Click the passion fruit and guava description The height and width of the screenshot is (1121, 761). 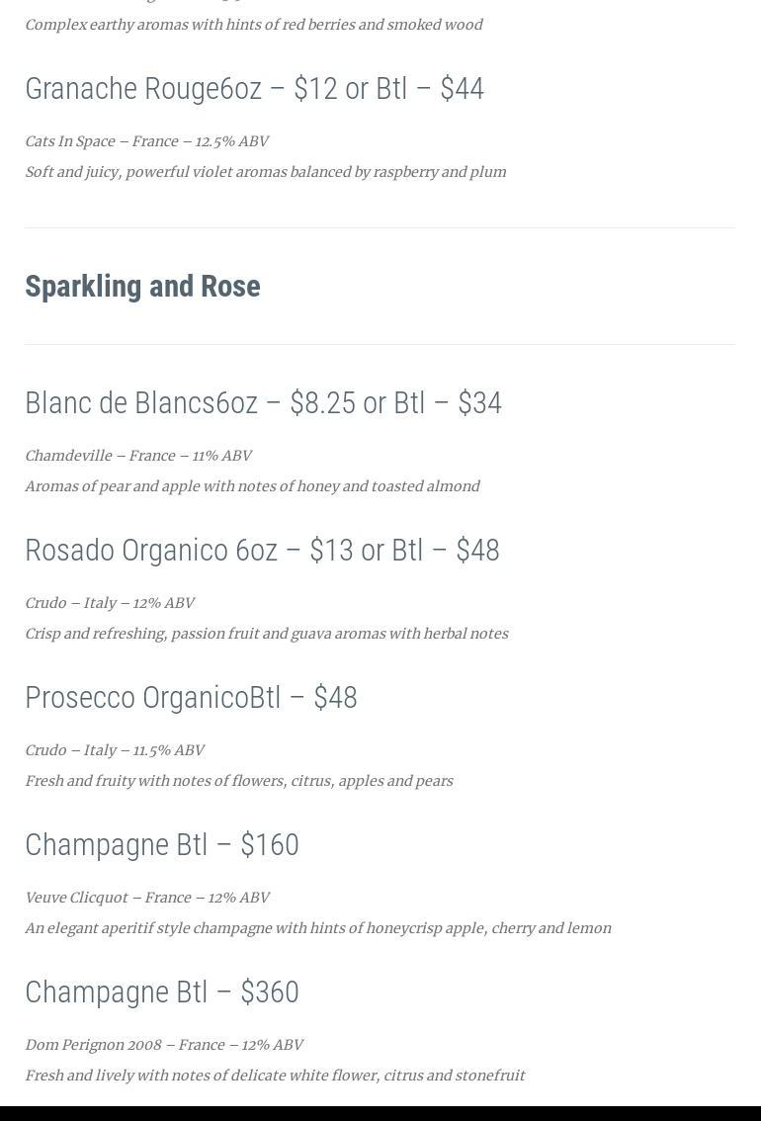pos(266,634)
